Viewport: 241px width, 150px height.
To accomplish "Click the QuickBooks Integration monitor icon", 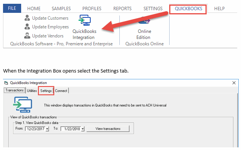I will coord(85,20).
